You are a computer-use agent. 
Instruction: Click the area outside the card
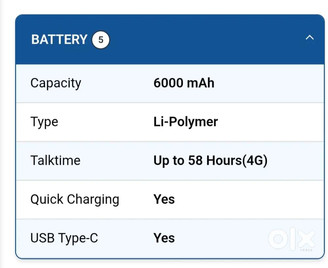coord(7,132)
